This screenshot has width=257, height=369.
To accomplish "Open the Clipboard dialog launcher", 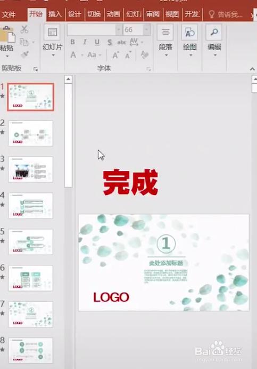I will pos(36,69).
